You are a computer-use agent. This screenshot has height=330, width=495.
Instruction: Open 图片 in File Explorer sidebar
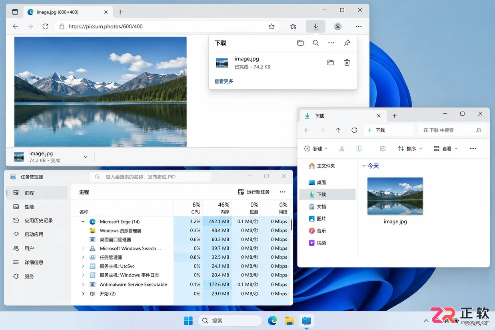point(327,218)
